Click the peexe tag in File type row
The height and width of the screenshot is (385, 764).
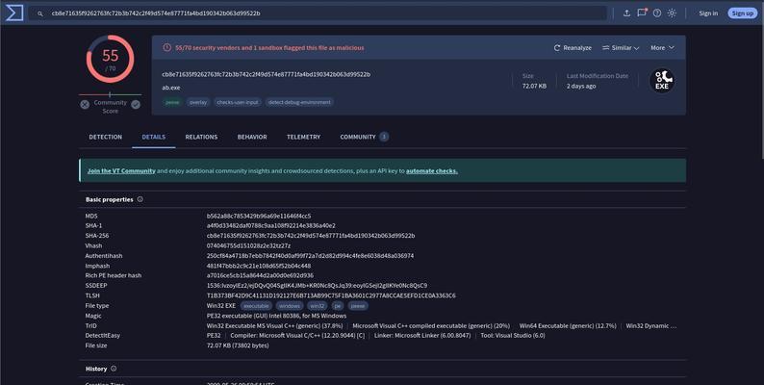click(x=358, y=306)
